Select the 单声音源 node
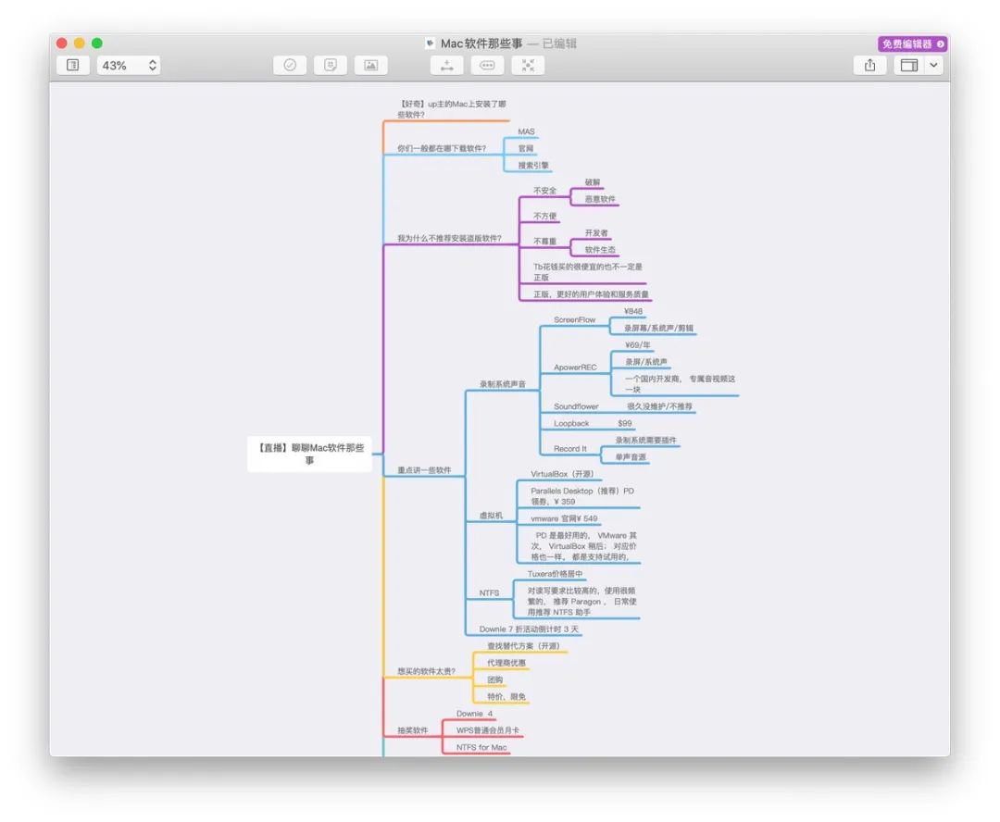 (x=631, y=457)
